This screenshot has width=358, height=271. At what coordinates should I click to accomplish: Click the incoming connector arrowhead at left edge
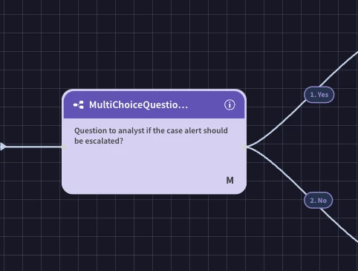coord(3,147)
